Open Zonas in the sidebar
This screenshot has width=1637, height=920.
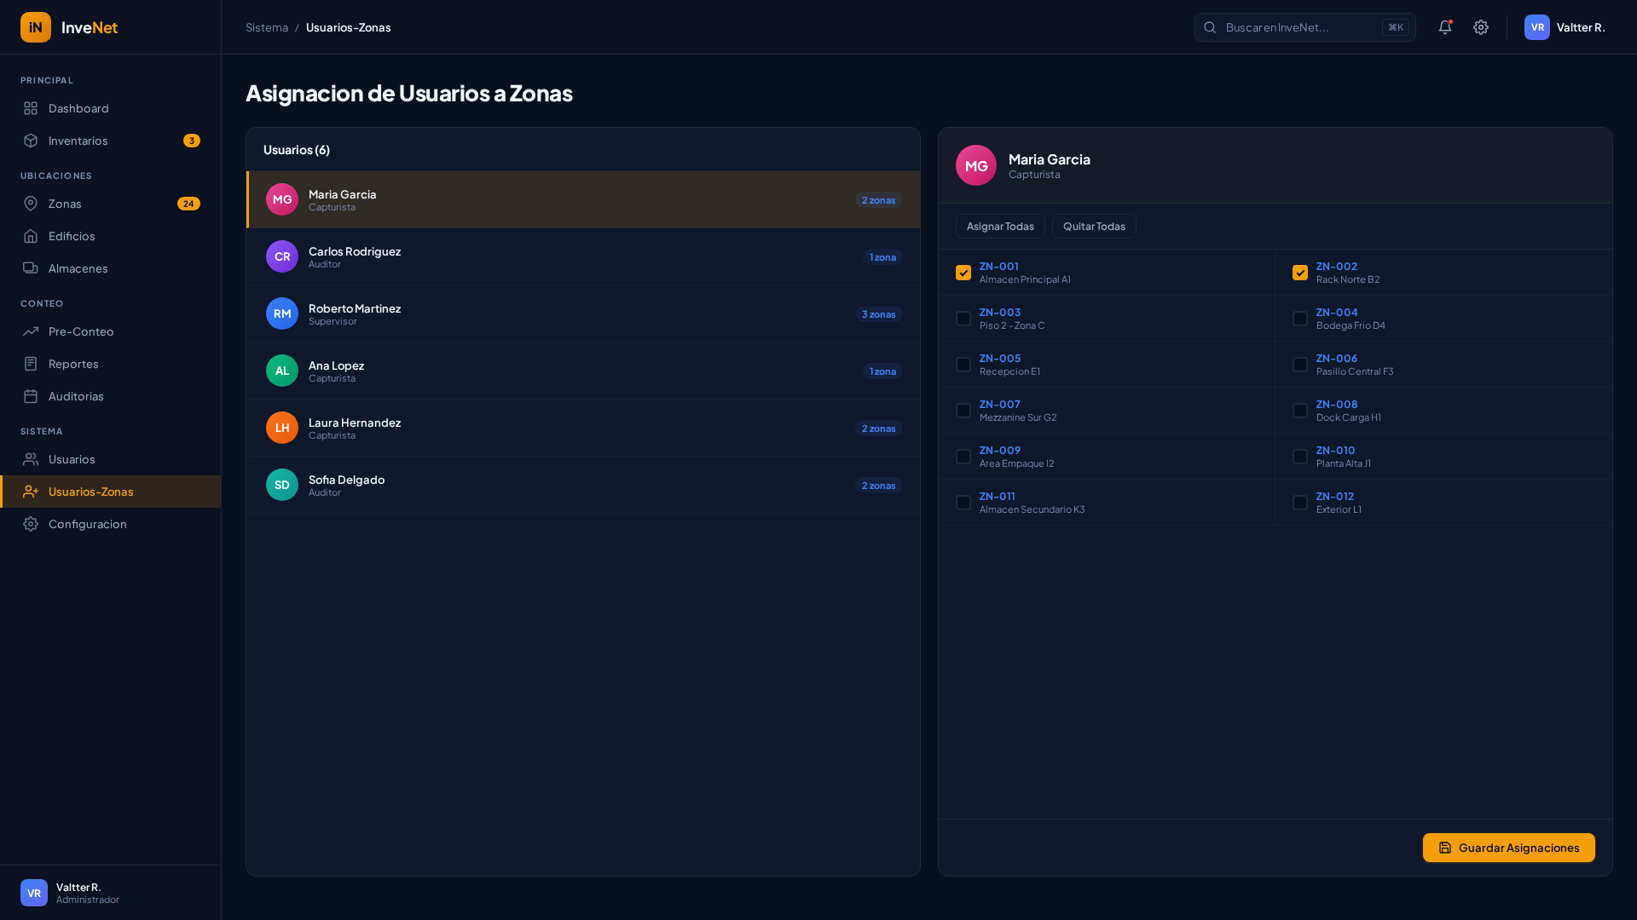(x=65, y=204)
